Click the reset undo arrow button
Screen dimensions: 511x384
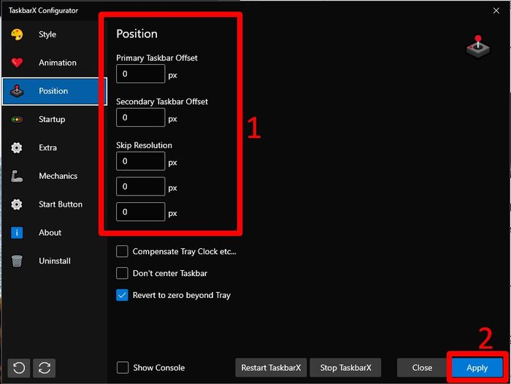(x=19, y=368)
